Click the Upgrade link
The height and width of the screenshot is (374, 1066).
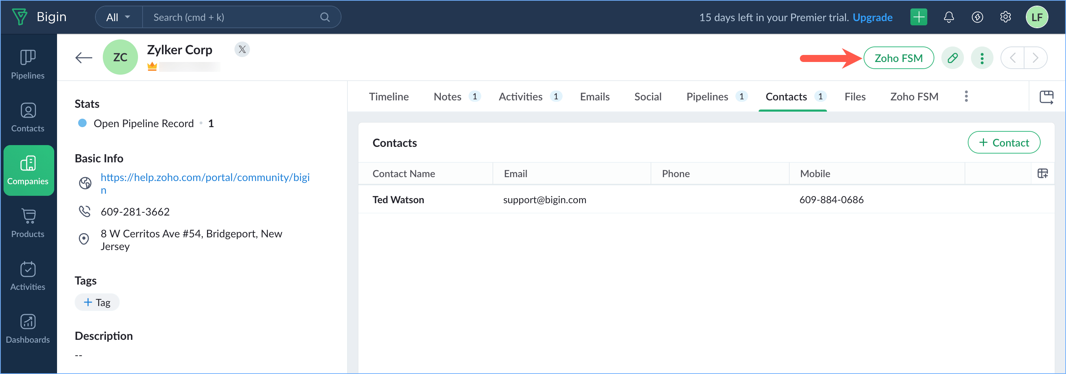pyautogui.click(x=872, y=17)
